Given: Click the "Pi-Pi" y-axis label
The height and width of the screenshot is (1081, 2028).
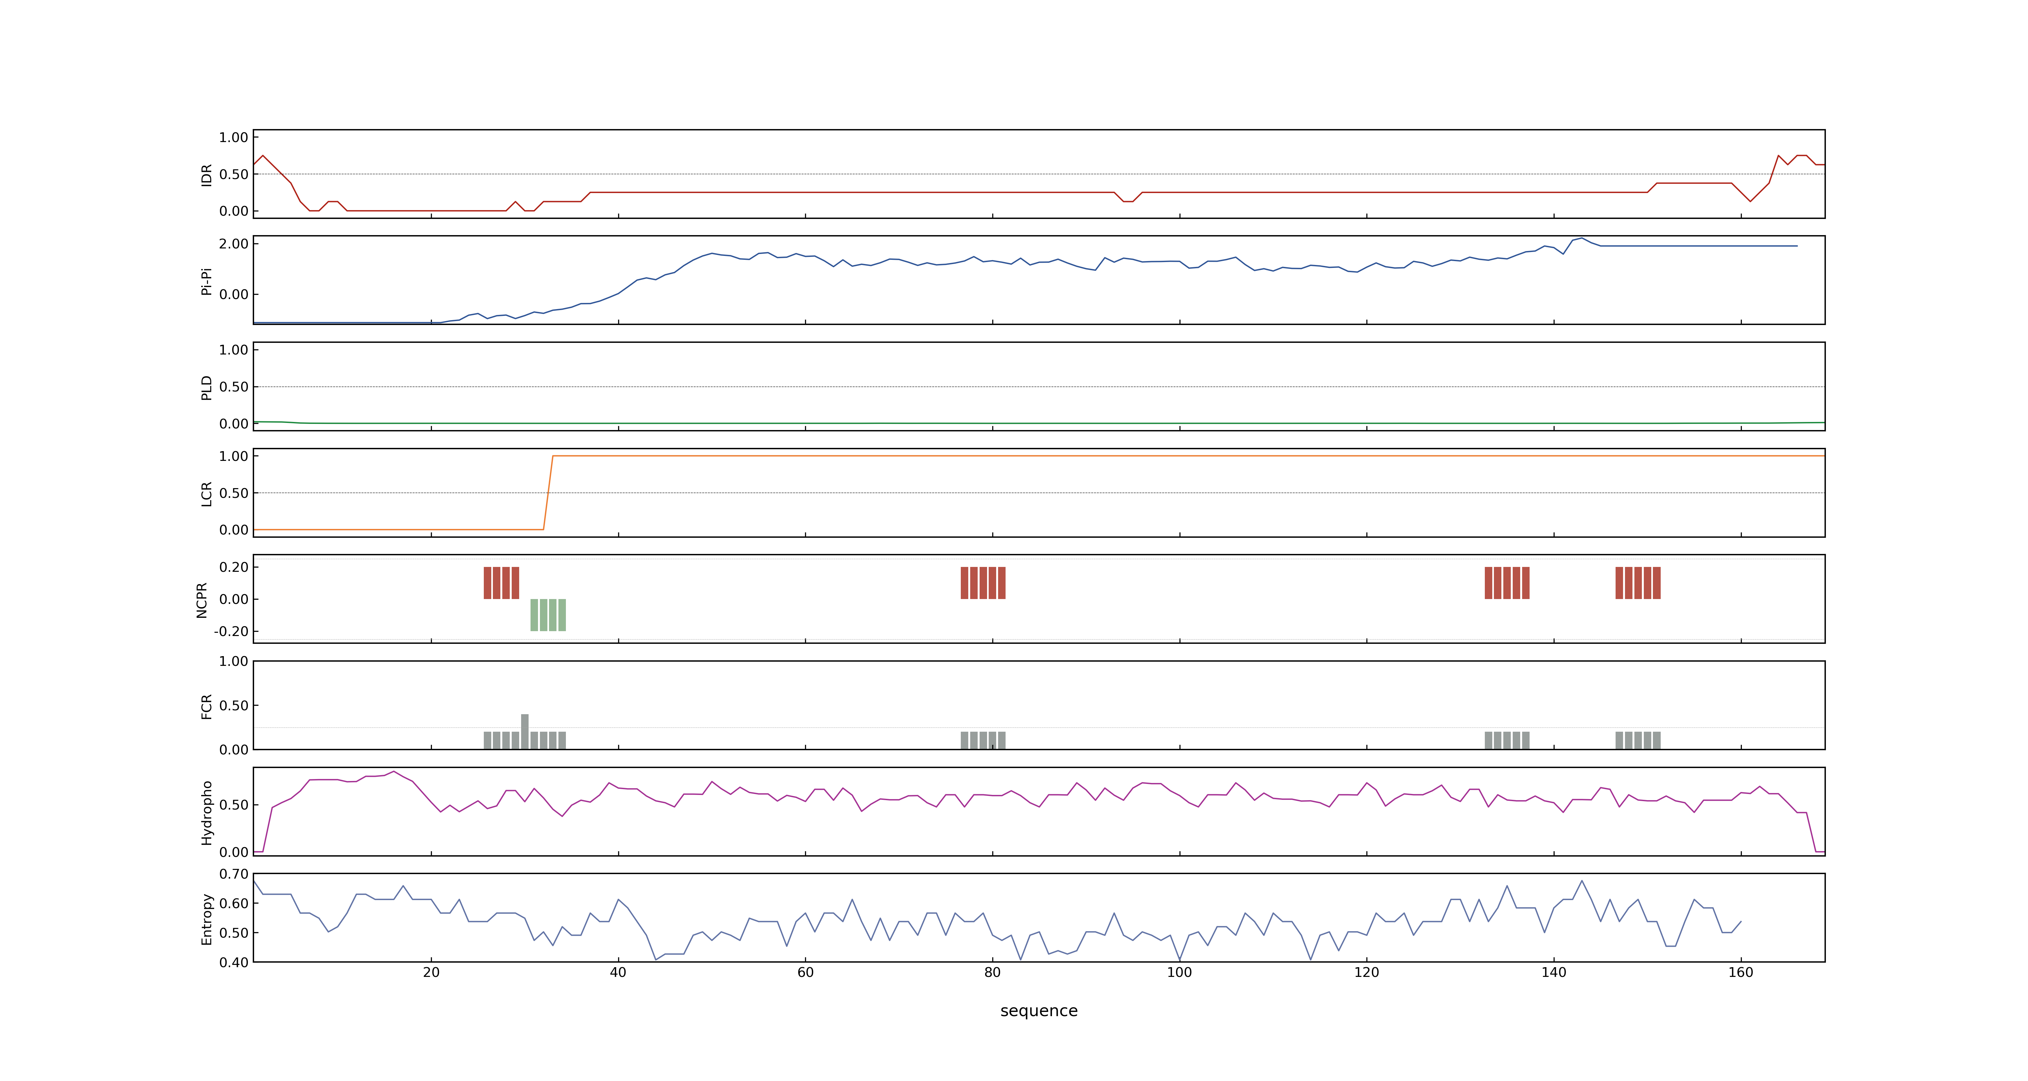Looking at the screenshot, I should coord(207,281).
